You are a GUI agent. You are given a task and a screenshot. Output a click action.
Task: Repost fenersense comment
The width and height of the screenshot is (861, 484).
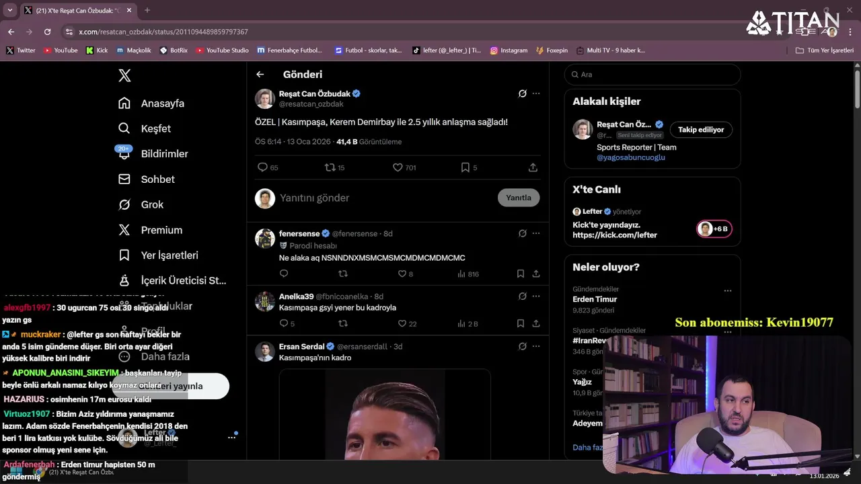[343, 274]
